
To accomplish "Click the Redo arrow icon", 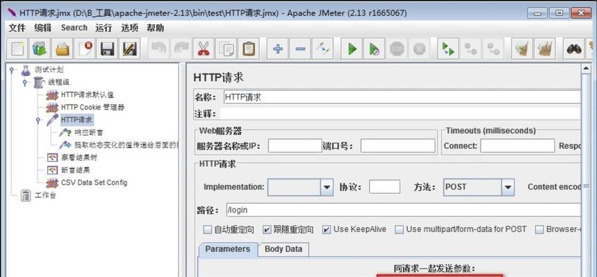I will point(181,48).
